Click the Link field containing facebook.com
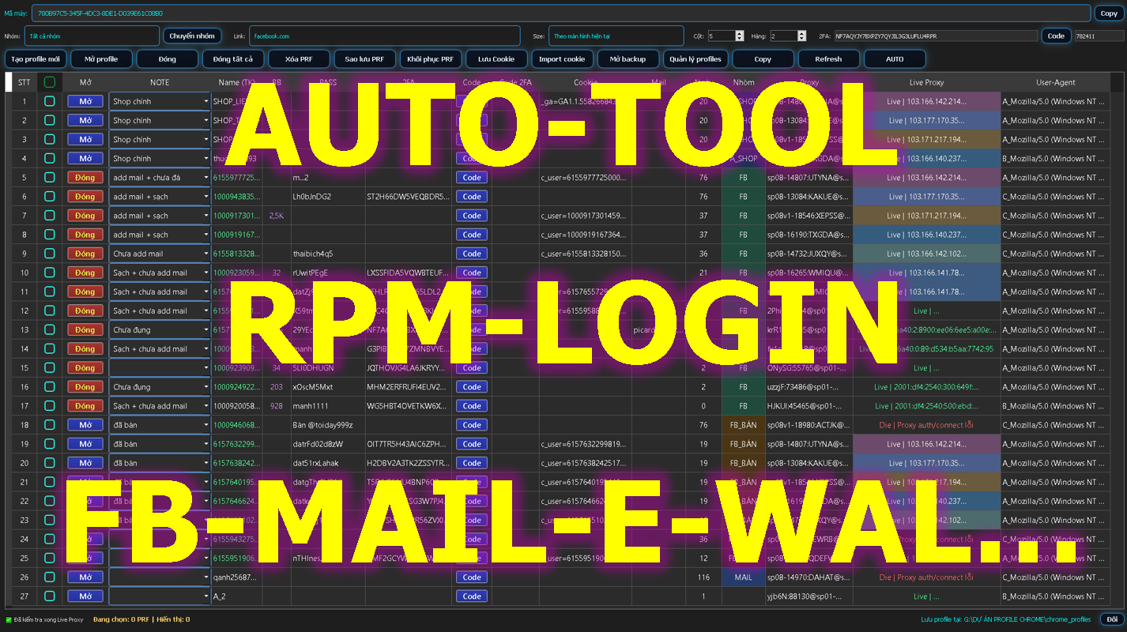This screenshot has width=1127, height=632. coord(385,36)
